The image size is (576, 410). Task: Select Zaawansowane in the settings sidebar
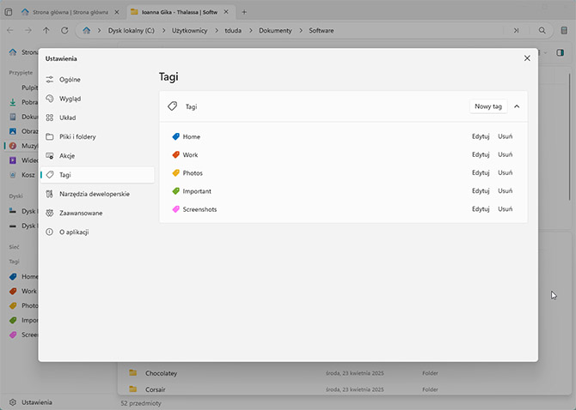(81, 213)
